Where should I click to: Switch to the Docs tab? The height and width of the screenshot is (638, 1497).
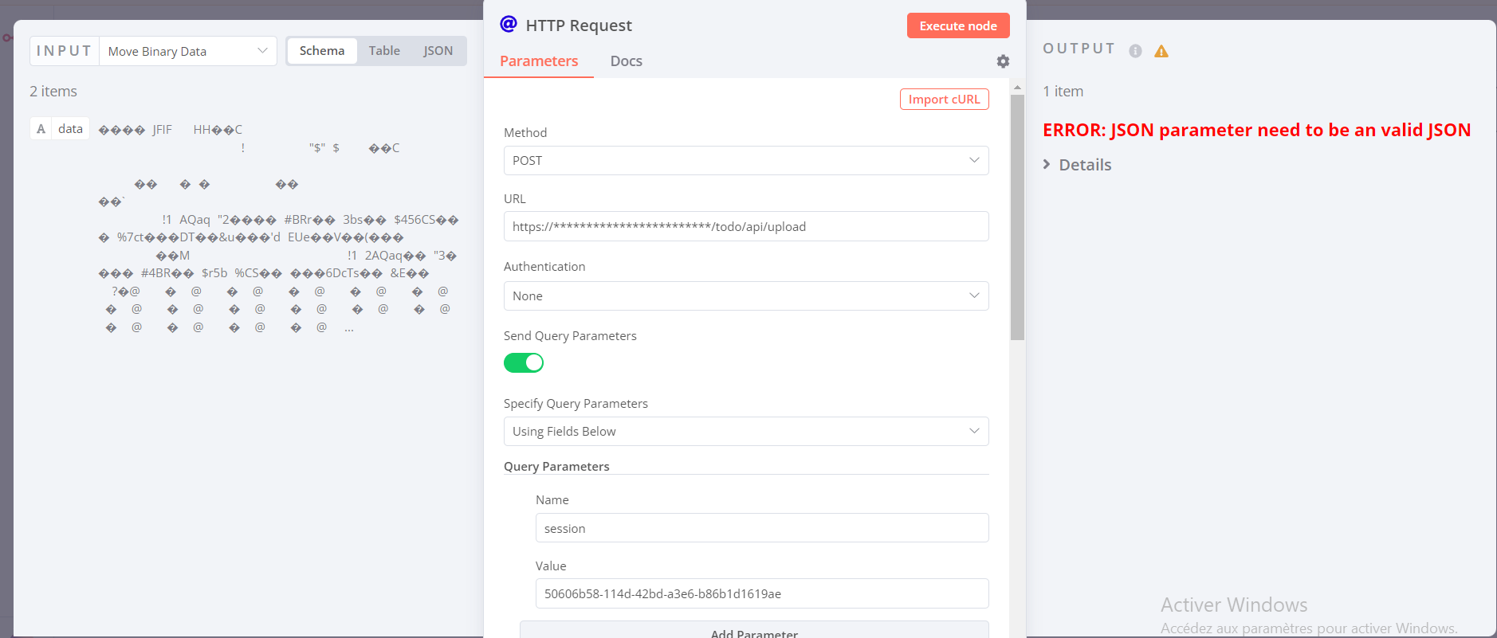pyautogui.click(x=626, y=61)
